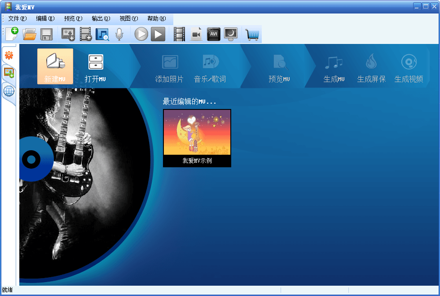Image resolution: width=440 pixels, height=296 pixels.
Task: Click the 最近编辑的MV... heading
Action: [x=189, y=101]
